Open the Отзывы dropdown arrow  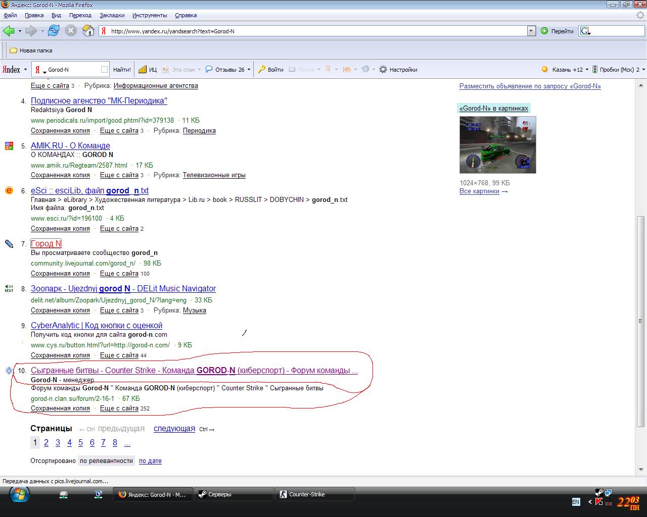pyautogui.click(x=249, y=70)
